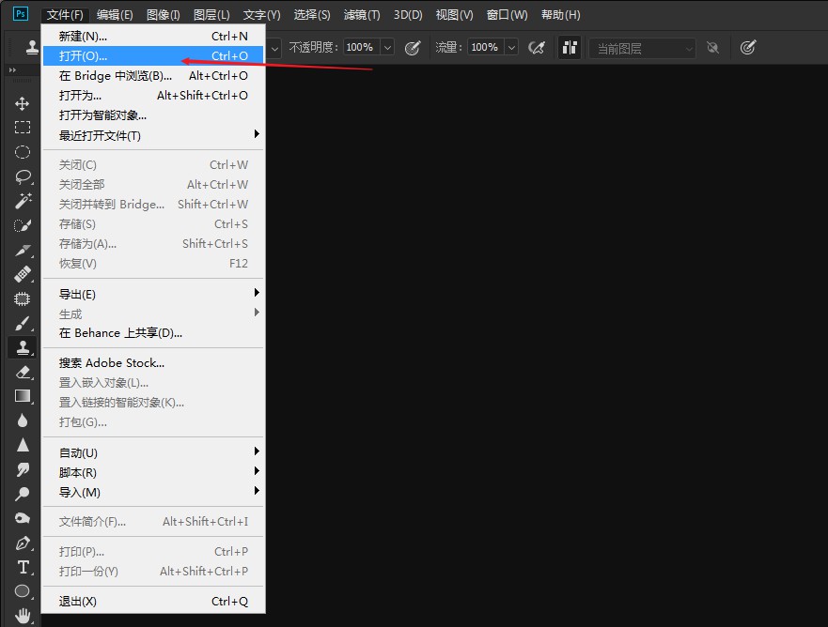Select the Eraser tool
This screenshot has width=828, height=627.
pos(23,373)
